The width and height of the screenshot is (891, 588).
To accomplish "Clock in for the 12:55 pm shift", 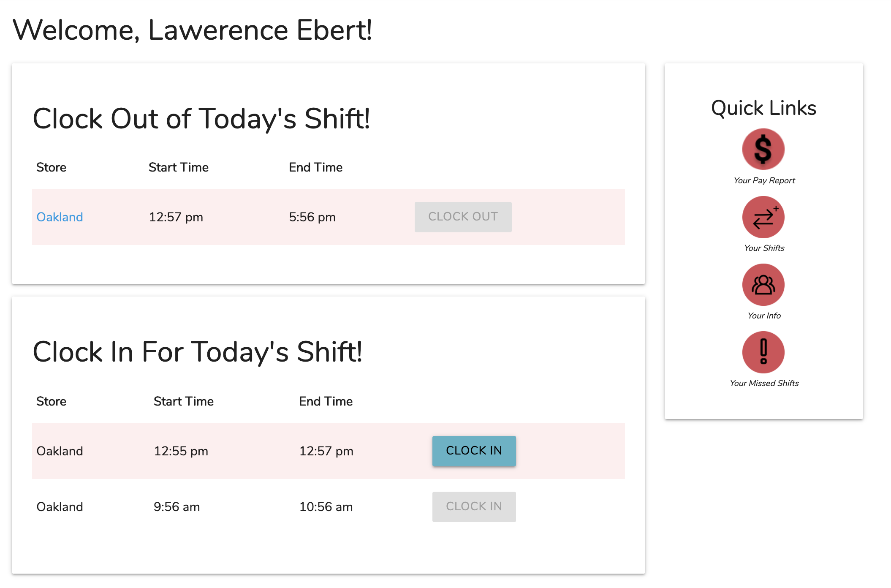I will pyautogui.click(x=474, y=451).
